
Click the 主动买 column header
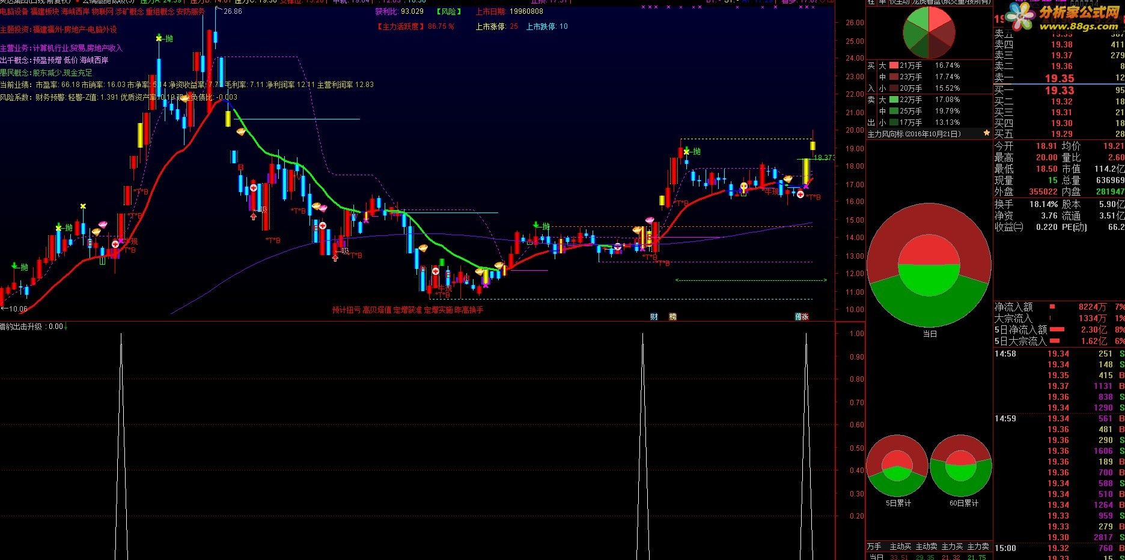pyautogui.click(x=900, y=546)
